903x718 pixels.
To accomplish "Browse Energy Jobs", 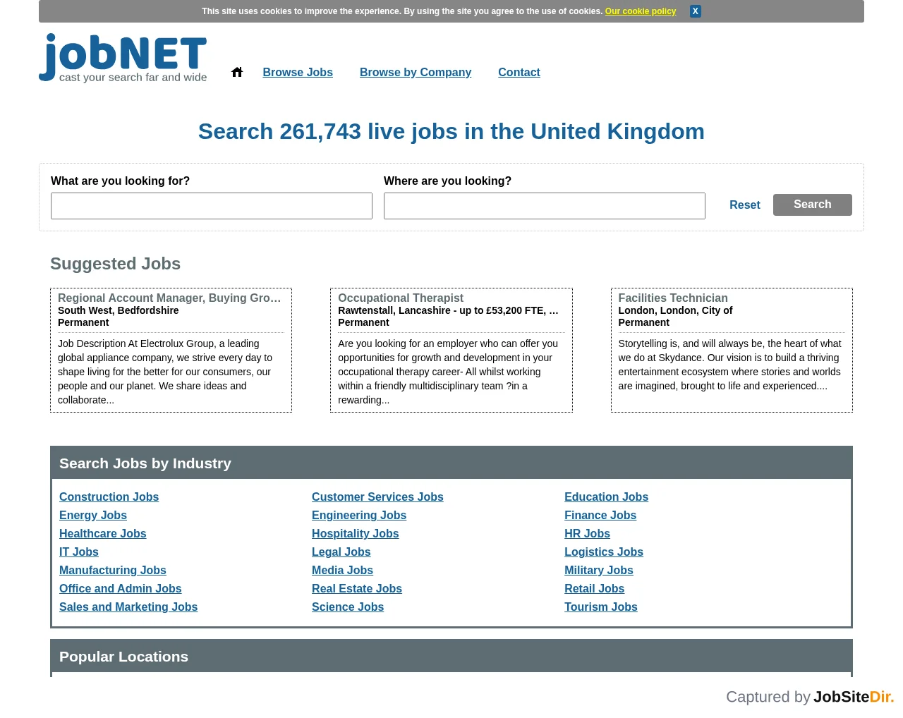I will click(93, 515).
